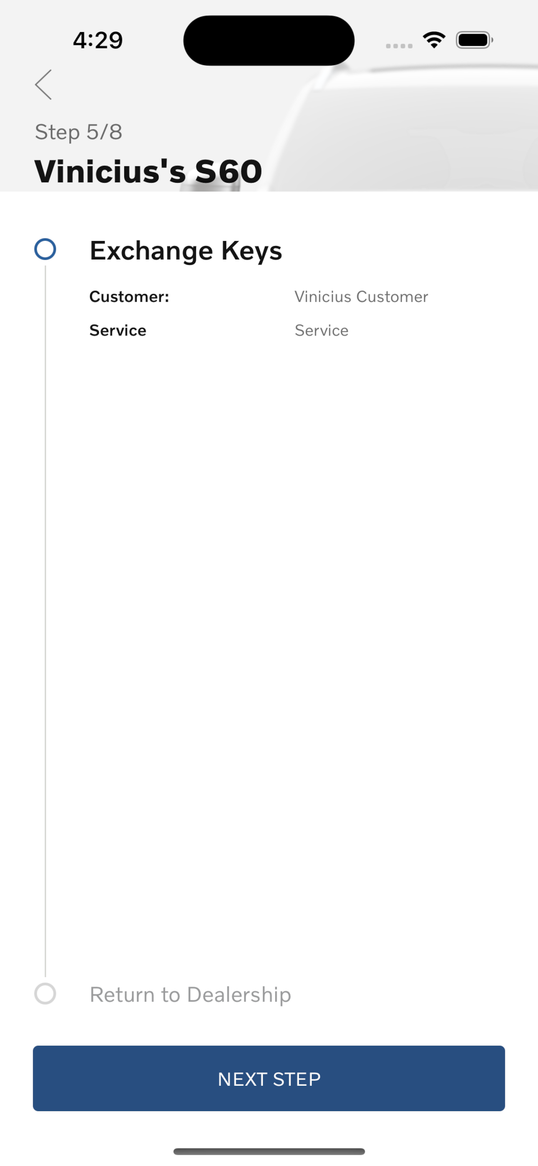The image size is (538, 1166).
Task: Tap the car header image
Action: coord(399,127)
